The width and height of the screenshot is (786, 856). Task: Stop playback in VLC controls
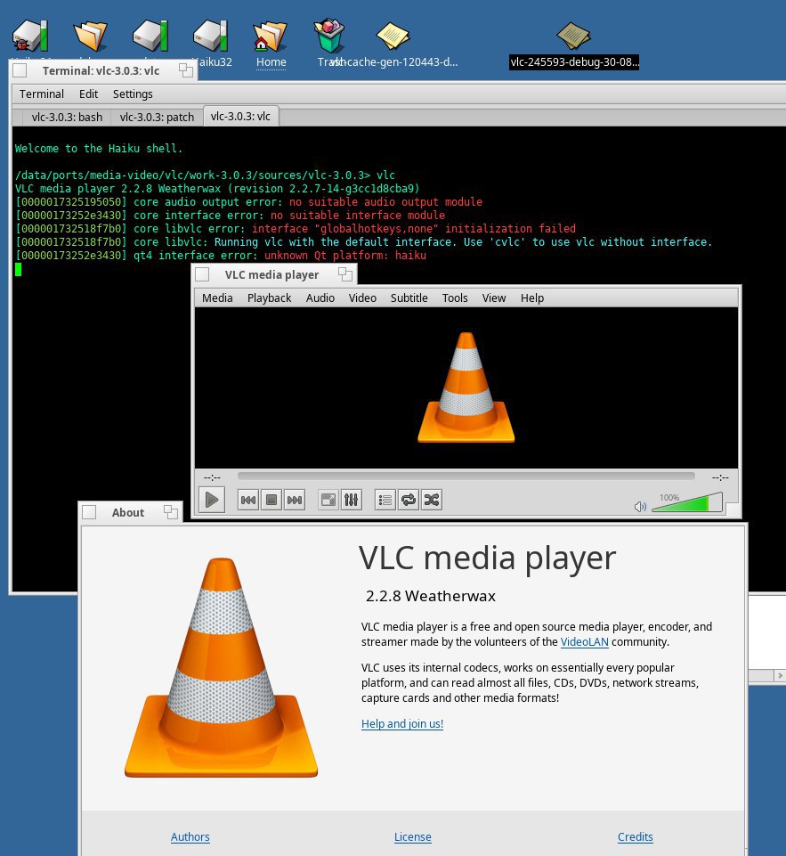(x=271, y=500)
